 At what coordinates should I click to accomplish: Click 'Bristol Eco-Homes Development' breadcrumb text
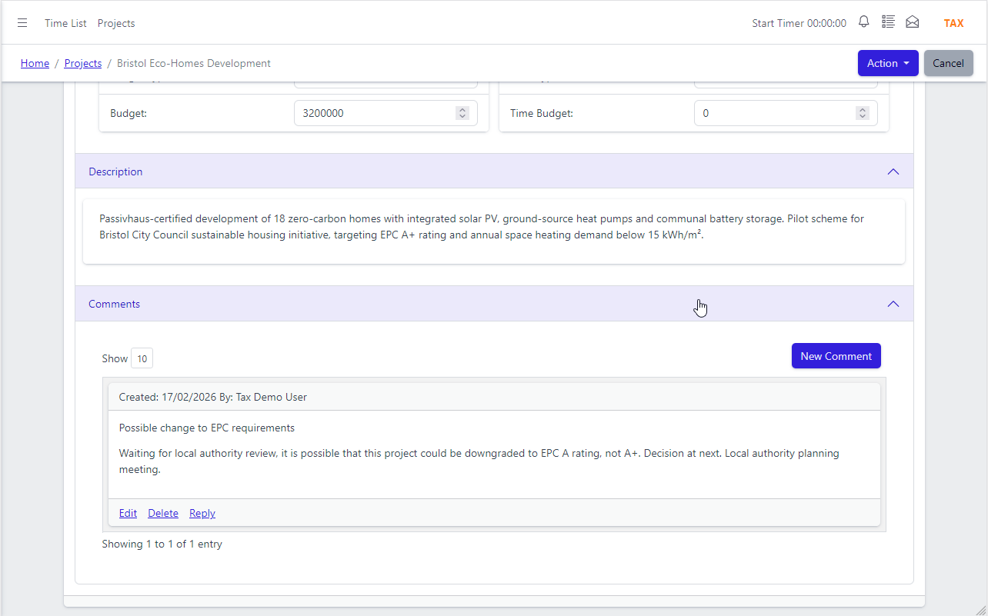194,63
